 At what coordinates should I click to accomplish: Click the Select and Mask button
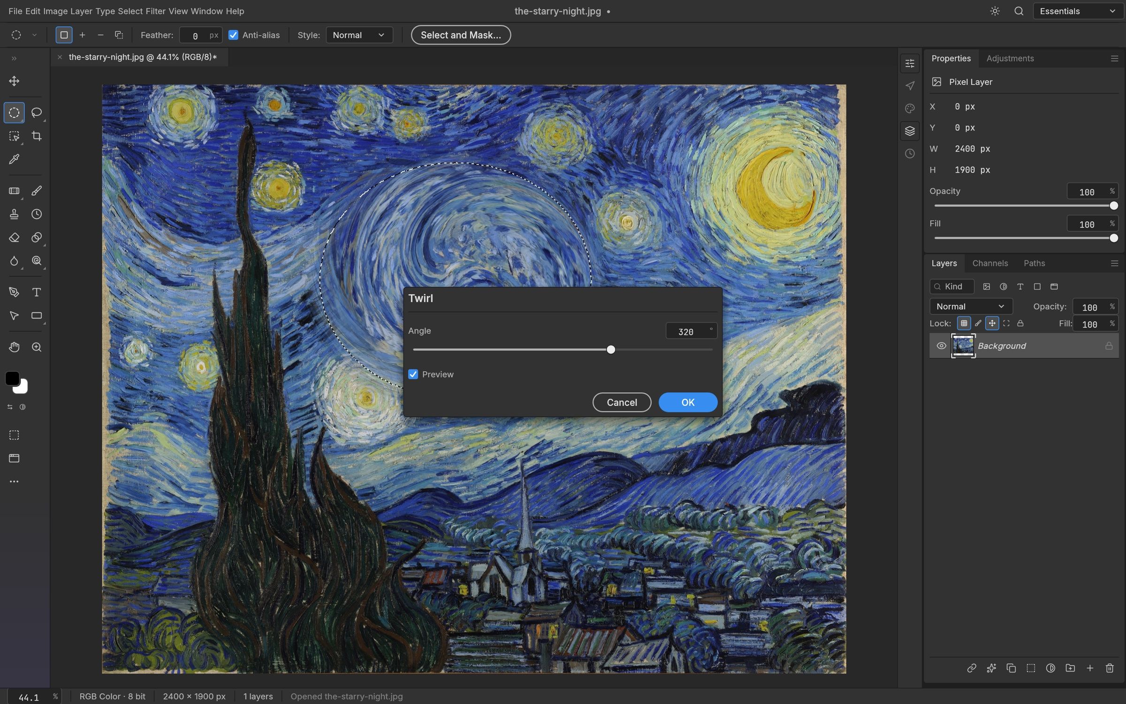(x=461, y=35)
